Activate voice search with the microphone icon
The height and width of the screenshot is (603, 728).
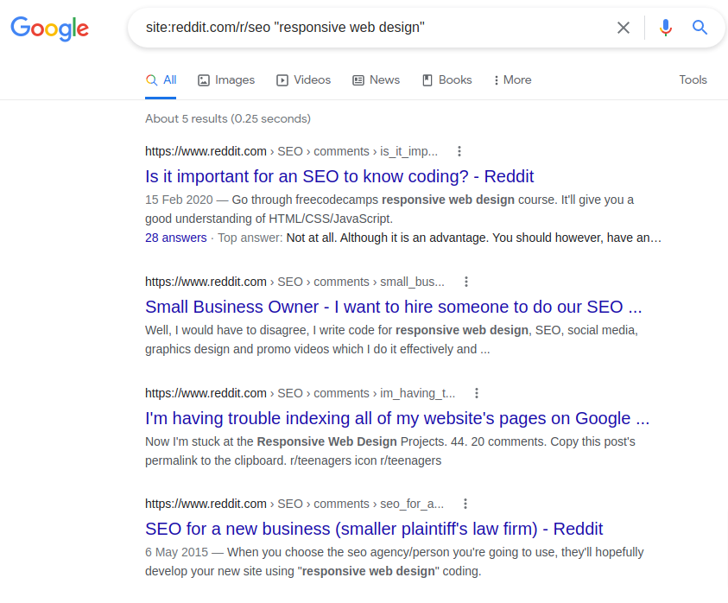coord(665,28)
